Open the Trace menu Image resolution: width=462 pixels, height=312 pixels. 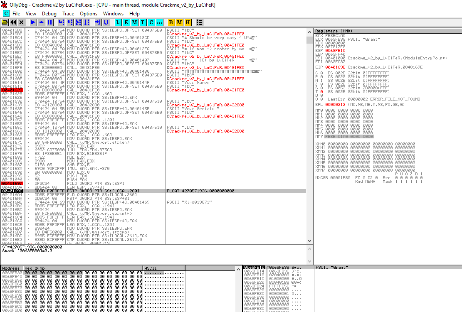(68, 14)
